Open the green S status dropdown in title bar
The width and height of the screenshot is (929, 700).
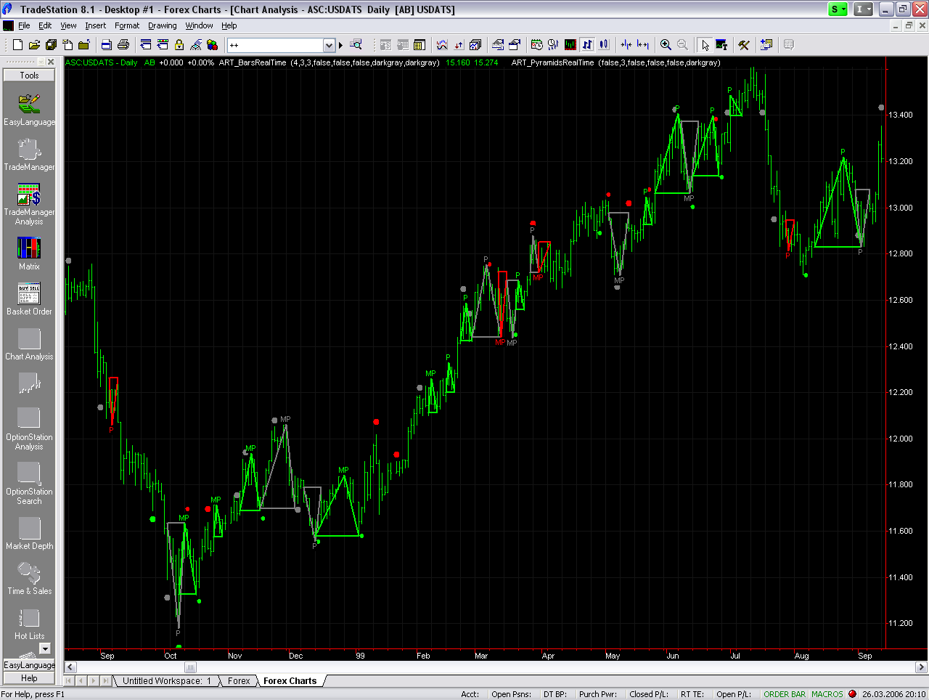(x=838, y=9)
